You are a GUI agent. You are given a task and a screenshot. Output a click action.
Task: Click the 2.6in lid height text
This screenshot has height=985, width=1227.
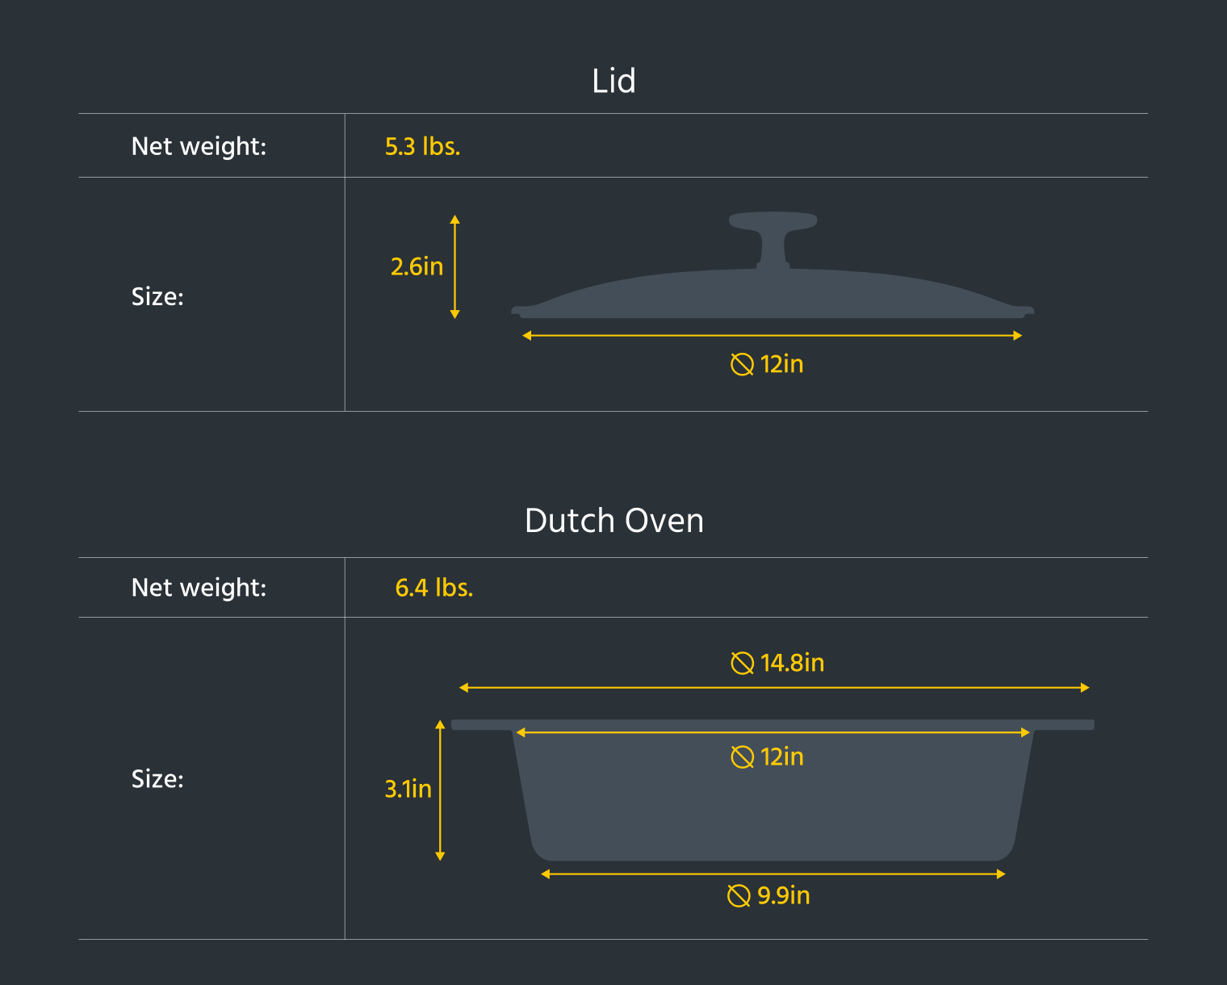[x=417, y=266]
